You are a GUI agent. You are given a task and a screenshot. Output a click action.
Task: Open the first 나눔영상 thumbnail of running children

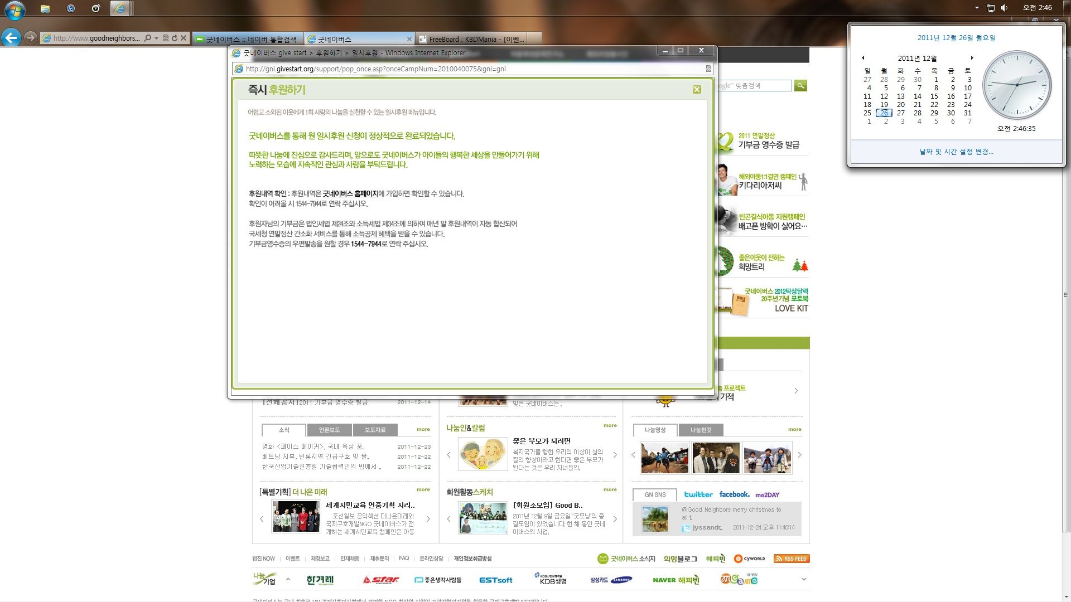click(x=665, y=458)
